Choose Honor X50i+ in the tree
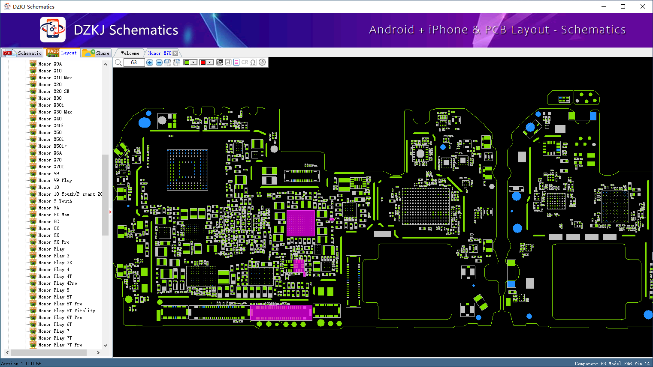Viewport: 653px width, 367px height. pyautogui.click(x=53, y=146)
